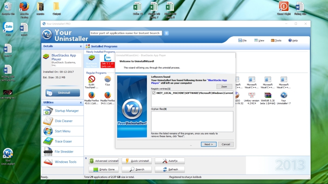This screenshot has width=328, height=184.
Task: Select WinRAR 5.30 beta 1 icon
Action: pos(268,98)
